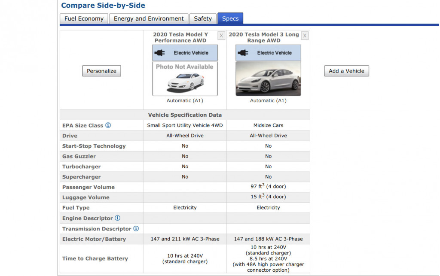Remove the Tesla Model Y from comparison

tap(221, 36)
